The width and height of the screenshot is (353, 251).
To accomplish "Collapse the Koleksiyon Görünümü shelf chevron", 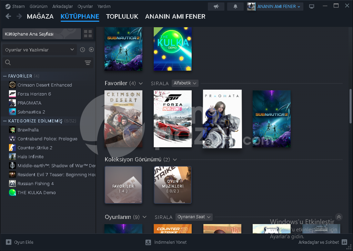I will 175,160.
